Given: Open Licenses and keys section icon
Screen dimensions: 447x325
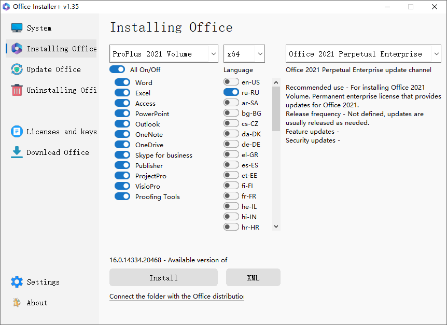Looking at the screenshot, I should pyautogui.click(x=17, y=131).
